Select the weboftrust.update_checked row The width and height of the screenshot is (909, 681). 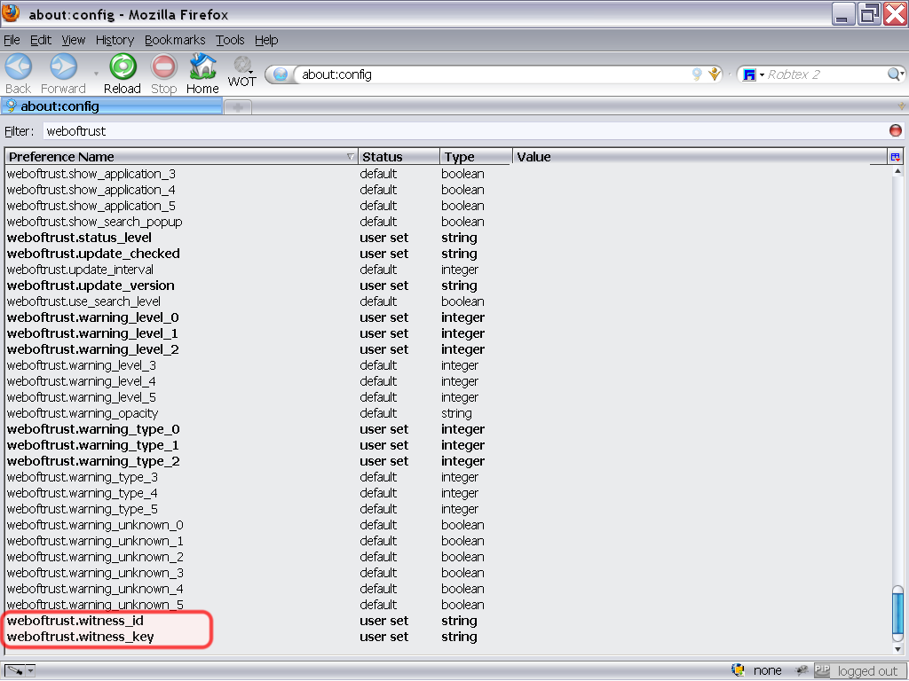(x=448, y=254)
